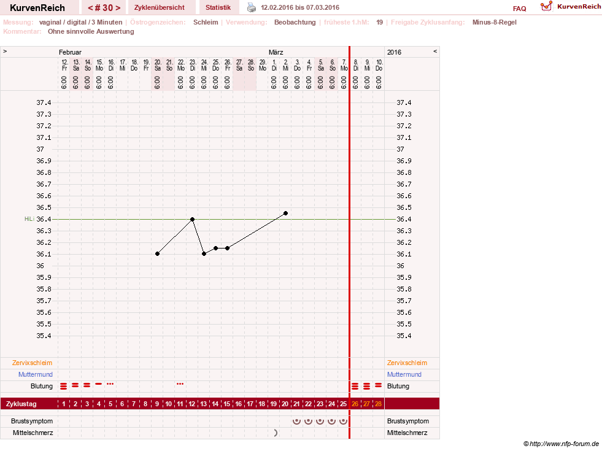Select spotting dots on cycle day 11
602x451 pixels.
pos(180,384)
